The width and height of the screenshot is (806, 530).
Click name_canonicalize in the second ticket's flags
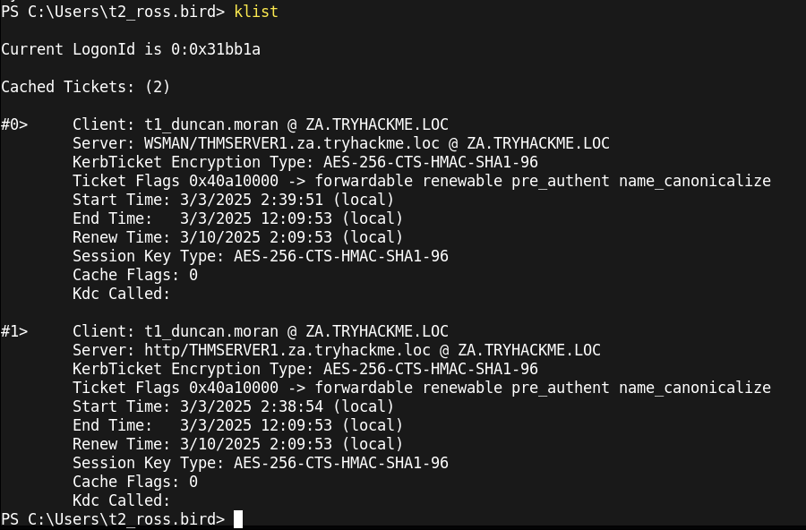pos(694,388)
